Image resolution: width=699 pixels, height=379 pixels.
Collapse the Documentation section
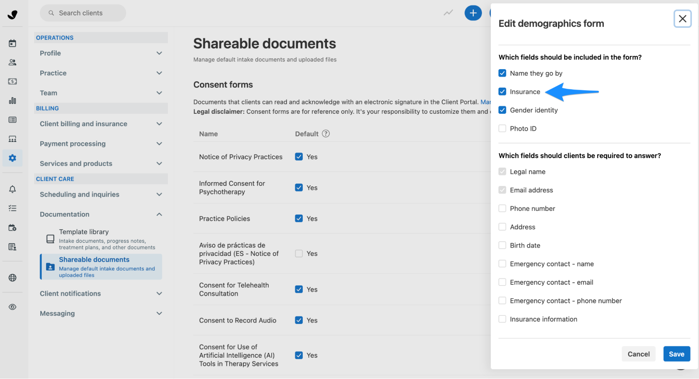coord(101,214)
